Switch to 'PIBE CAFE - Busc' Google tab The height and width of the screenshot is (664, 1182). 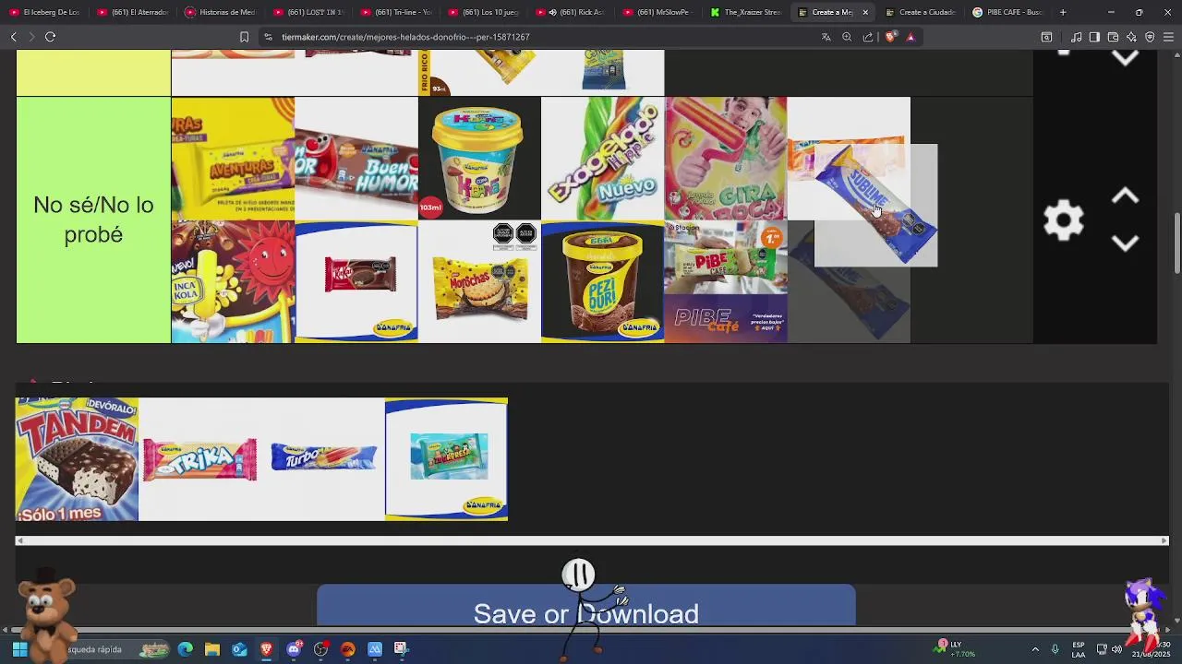tap(1007, 12)
